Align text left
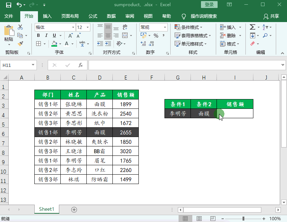 100,35
